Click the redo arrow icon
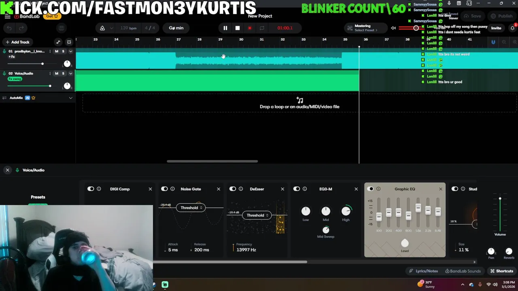518x291 pixels. point(21,28)
